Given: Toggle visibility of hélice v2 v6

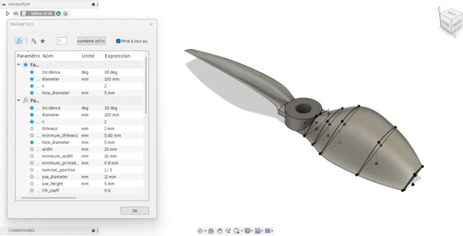Looking at the screenshot, I should pyautogui.click(x=15, y=13).
